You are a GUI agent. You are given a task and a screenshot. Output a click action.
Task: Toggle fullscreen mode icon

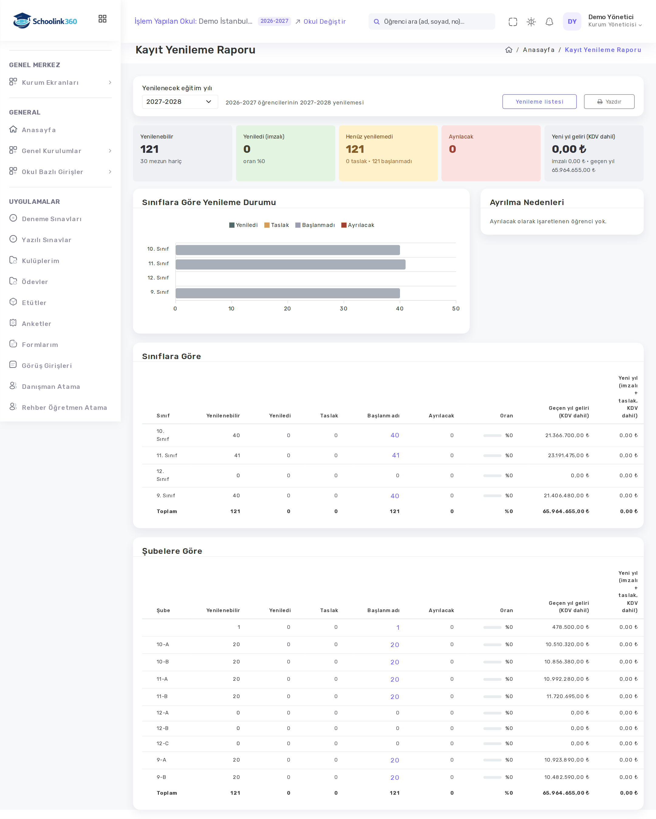click(x=513, y=22)
